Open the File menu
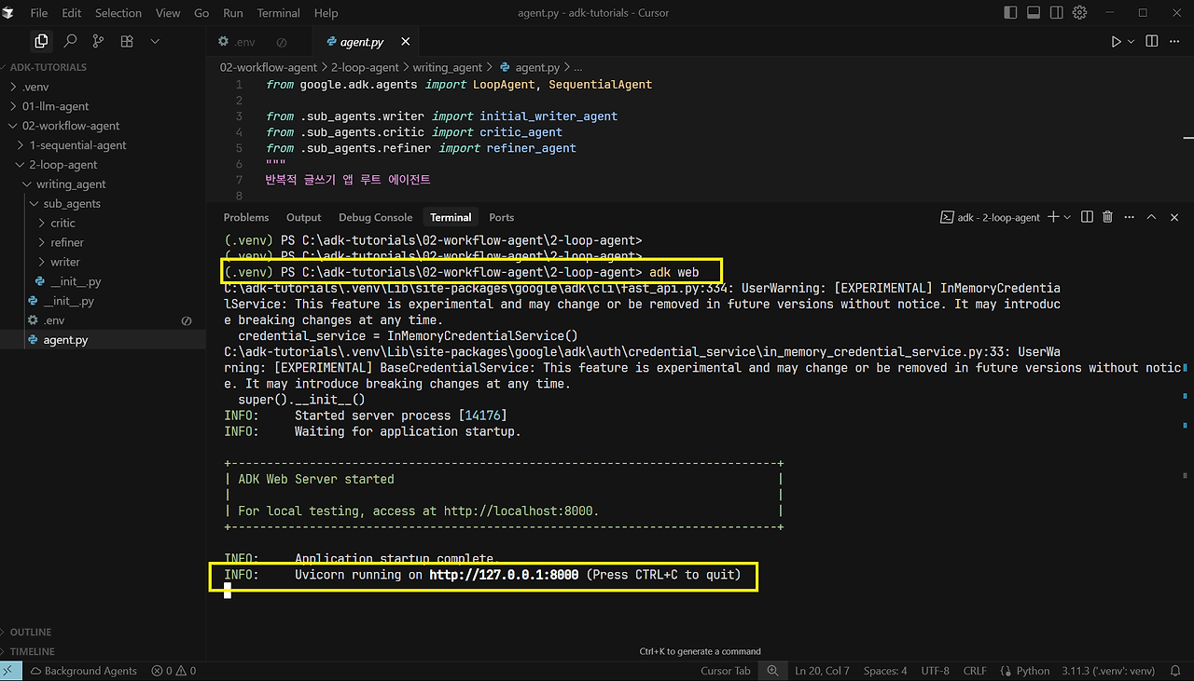The image size is (1194, 681). click(39, 13)
